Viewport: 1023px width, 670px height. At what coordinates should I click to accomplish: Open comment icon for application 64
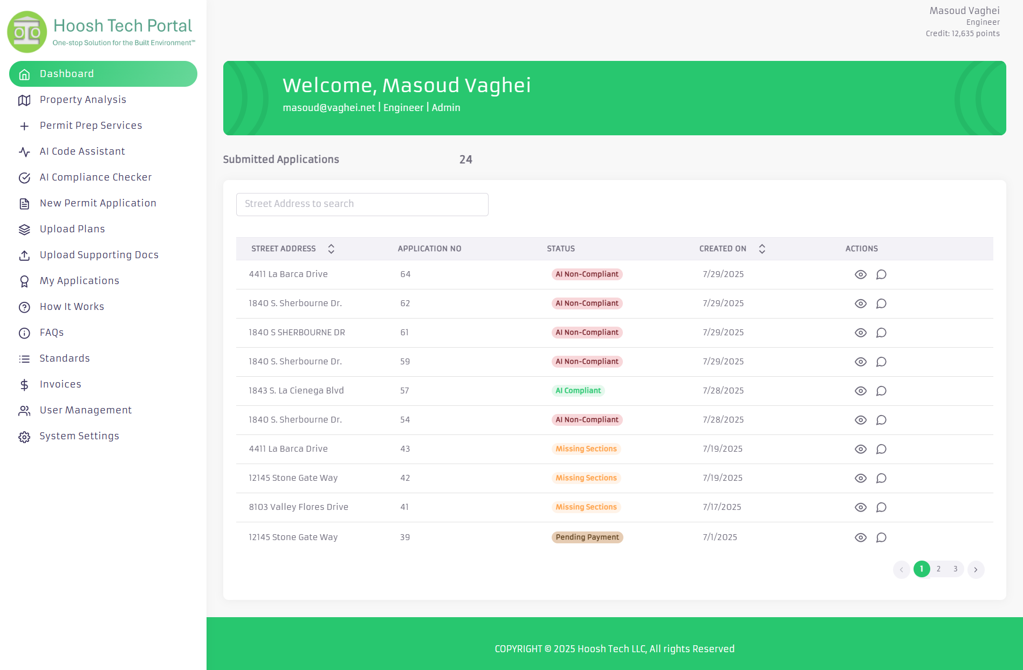881,274
